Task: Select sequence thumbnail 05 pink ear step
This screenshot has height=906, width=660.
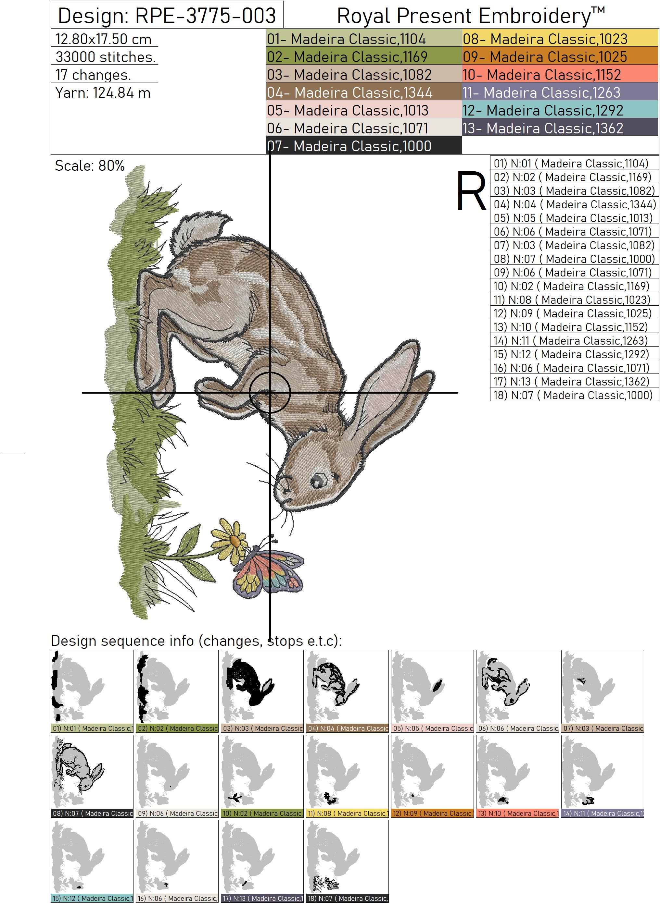Action: click(432, 690)
